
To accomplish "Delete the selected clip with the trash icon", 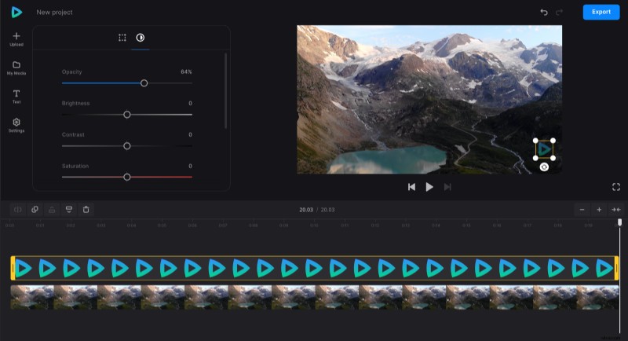I will tap(86, 210).
